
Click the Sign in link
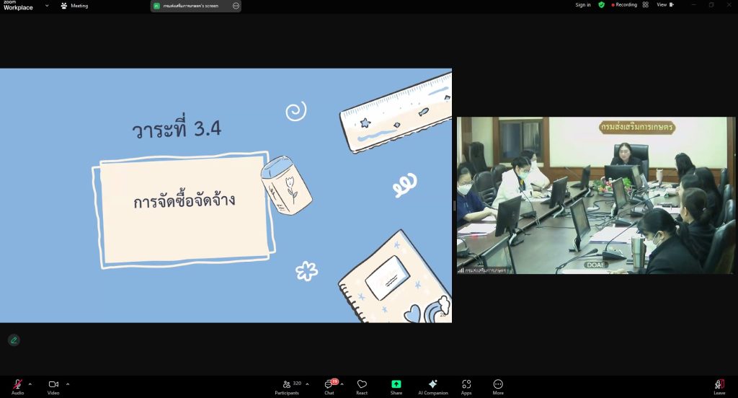(583, 5)
